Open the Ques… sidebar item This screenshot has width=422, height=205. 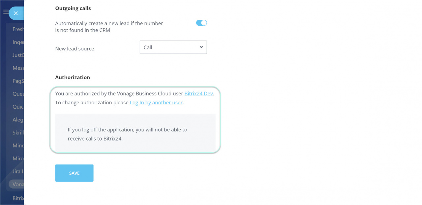tap(18, 94)
